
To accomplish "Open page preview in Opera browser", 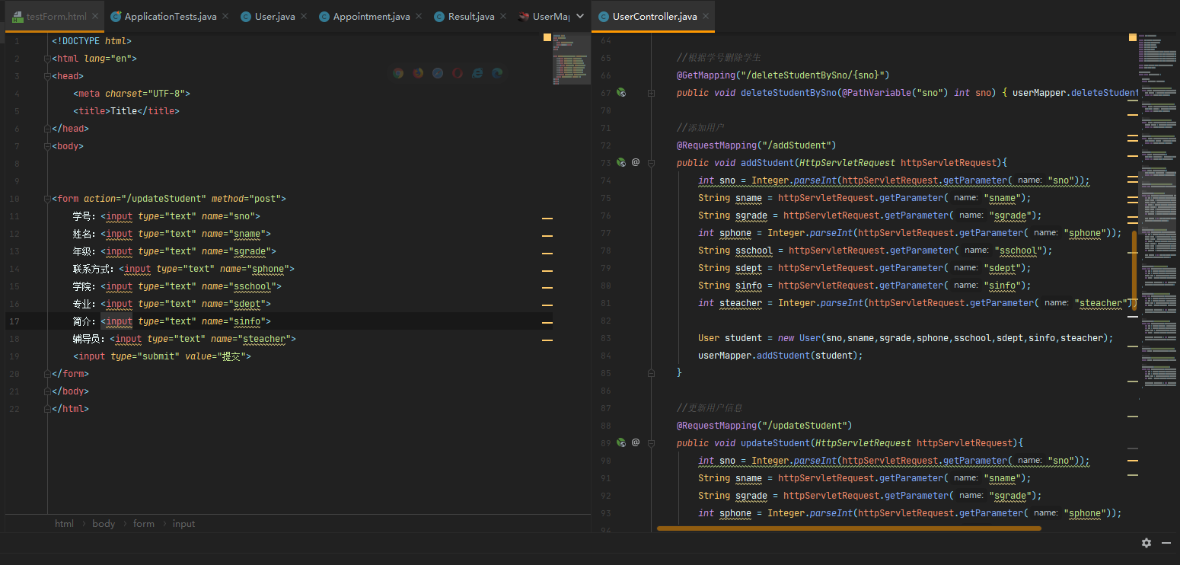I will [x=458, y=73].
